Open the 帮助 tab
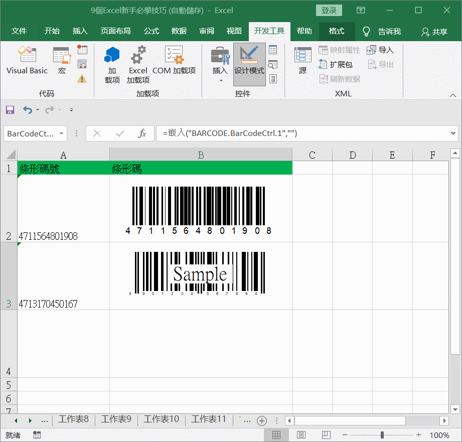 [304, 31]
